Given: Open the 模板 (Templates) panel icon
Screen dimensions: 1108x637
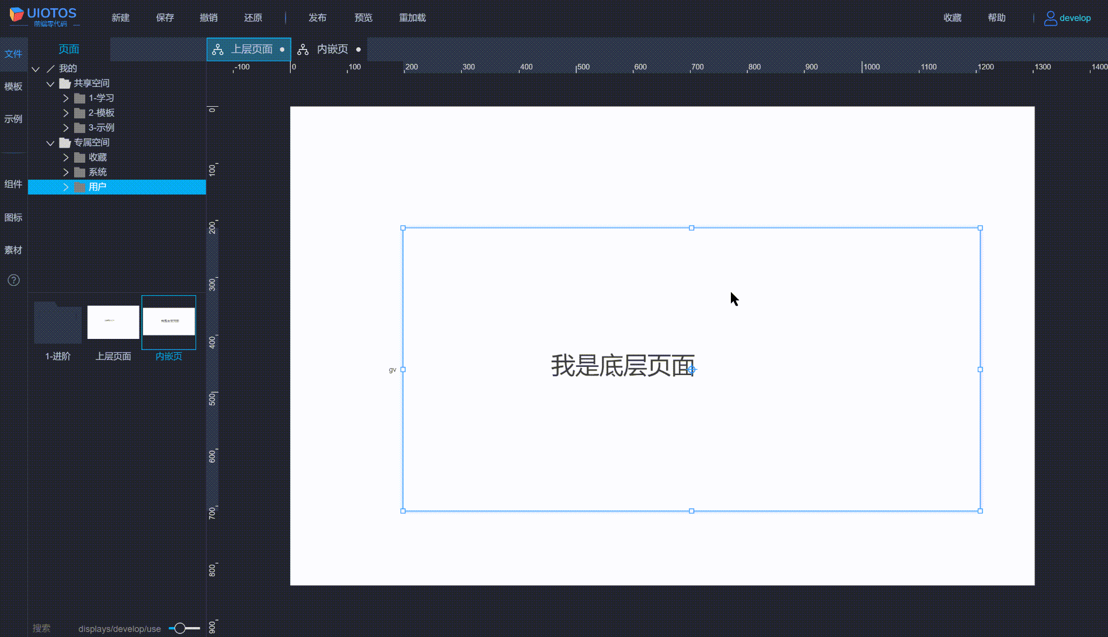Looking at the screenshot, I should (x=13, y=86).
